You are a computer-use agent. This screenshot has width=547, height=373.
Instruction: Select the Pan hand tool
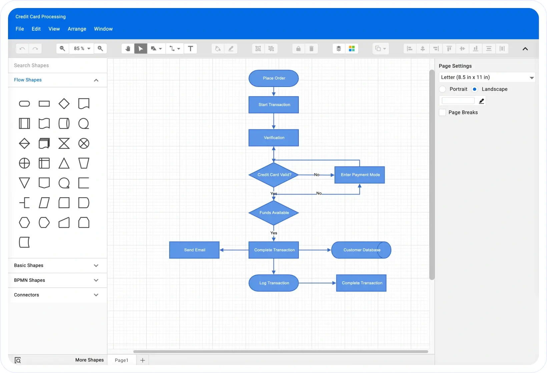[128, 49]
